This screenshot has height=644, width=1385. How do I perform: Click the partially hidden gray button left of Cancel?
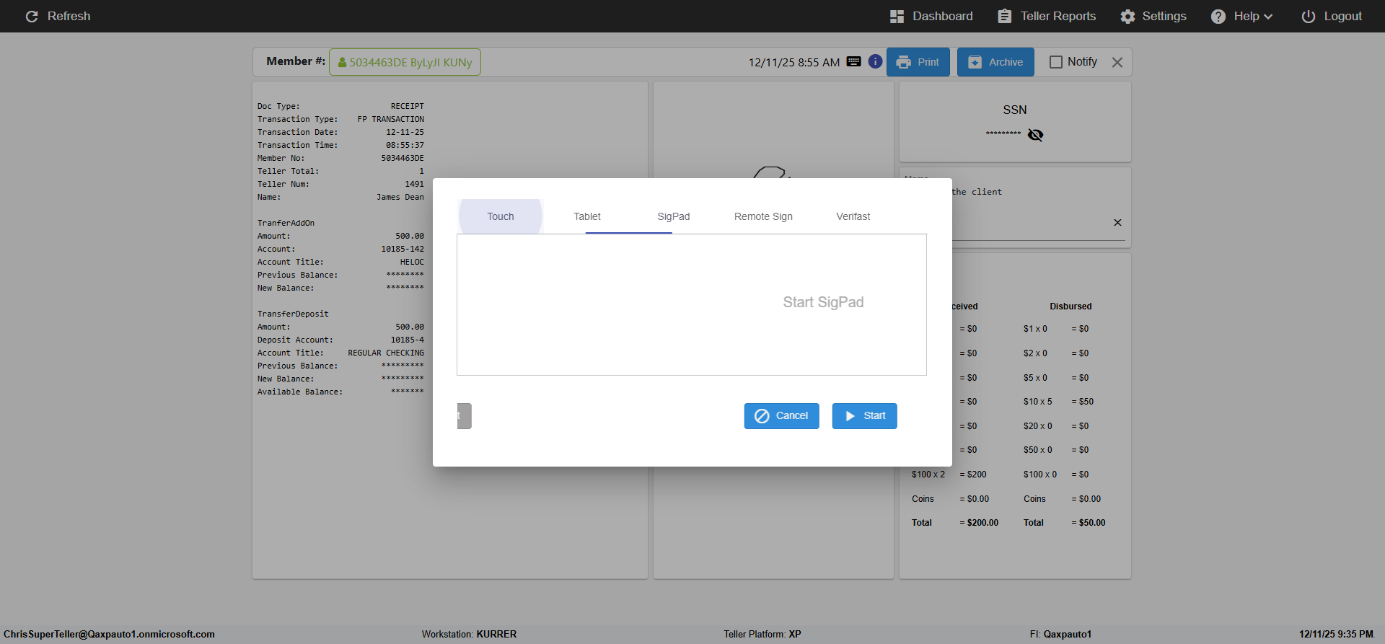pyautogui.click(x=465, y=416)
